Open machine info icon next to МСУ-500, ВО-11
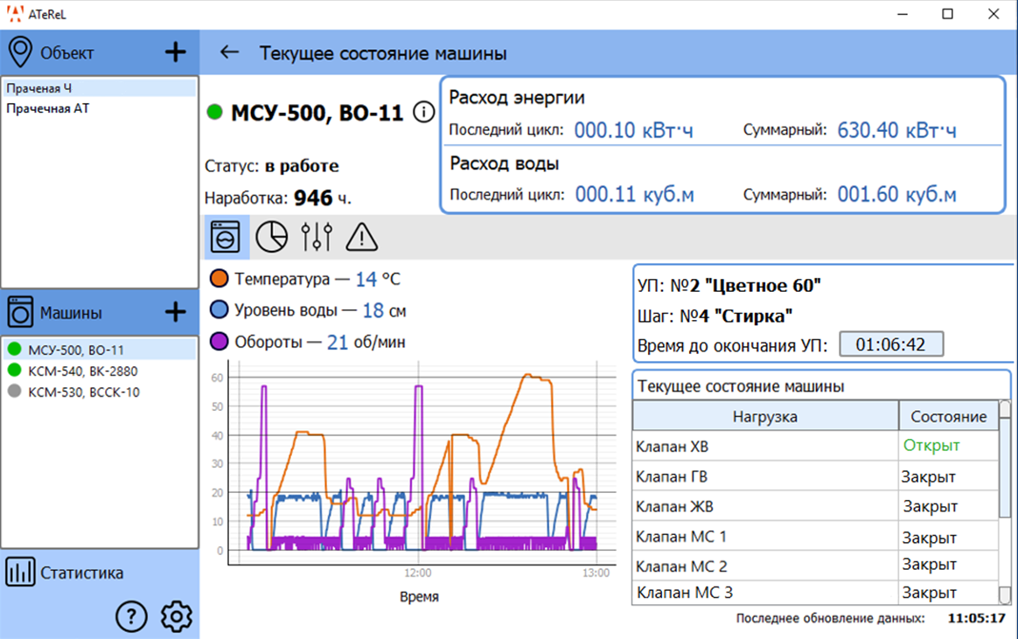The height and width of the screenshot is (639, 1018). coord(424,112)
